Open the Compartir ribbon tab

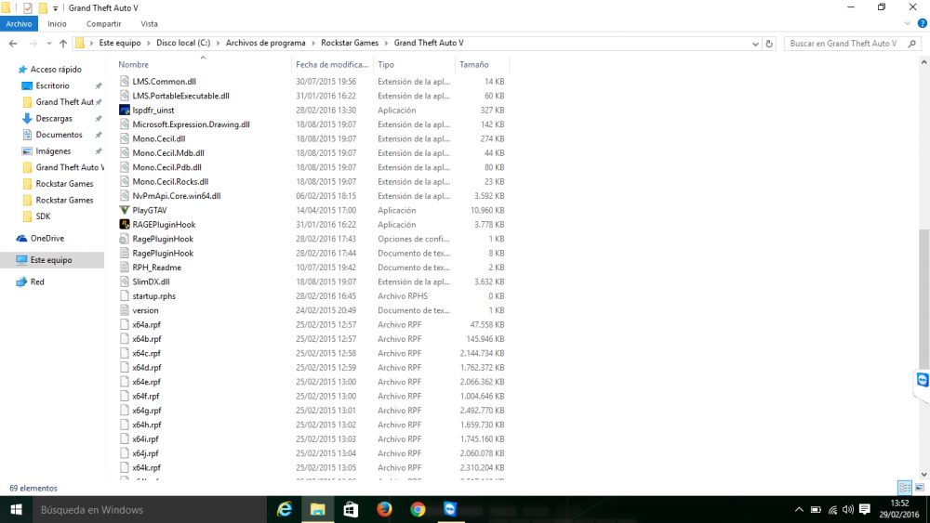104,24
